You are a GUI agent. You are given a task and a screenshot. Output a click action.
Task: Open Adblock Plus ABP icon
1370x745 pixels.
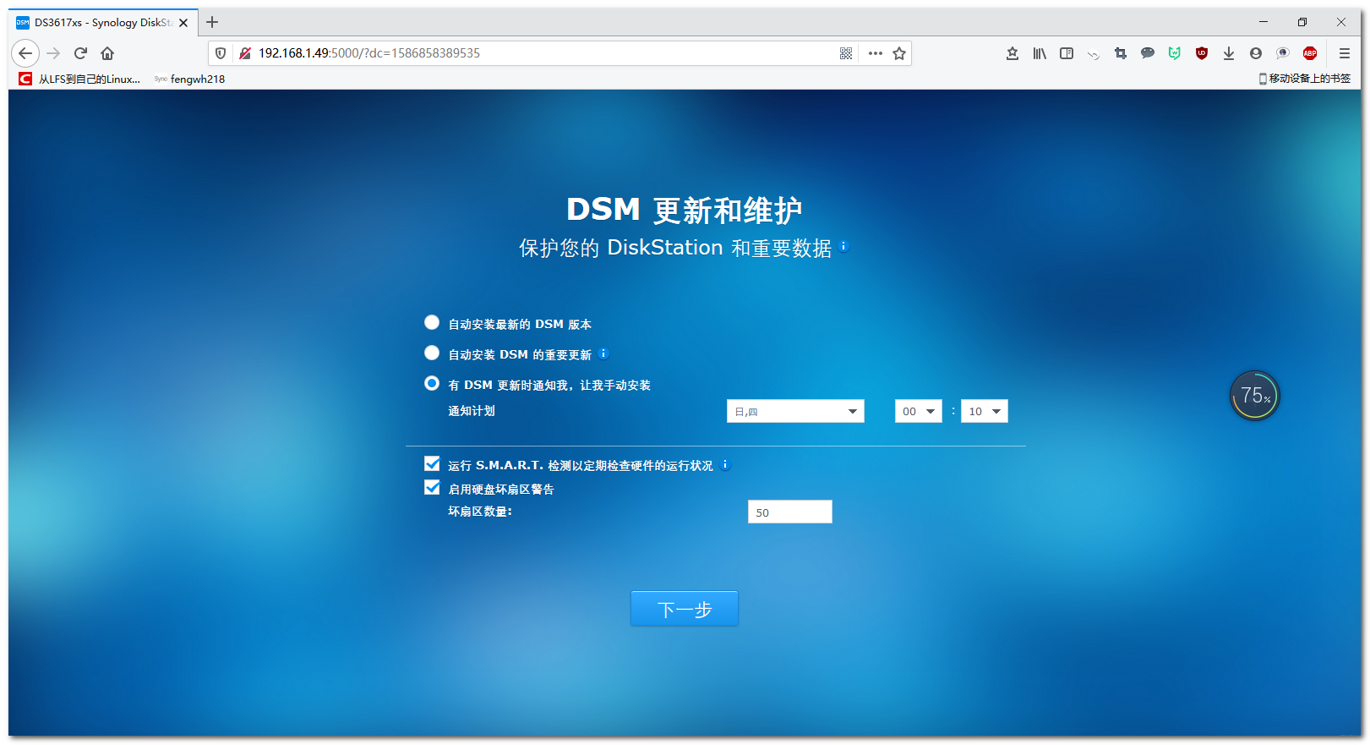1310,53
